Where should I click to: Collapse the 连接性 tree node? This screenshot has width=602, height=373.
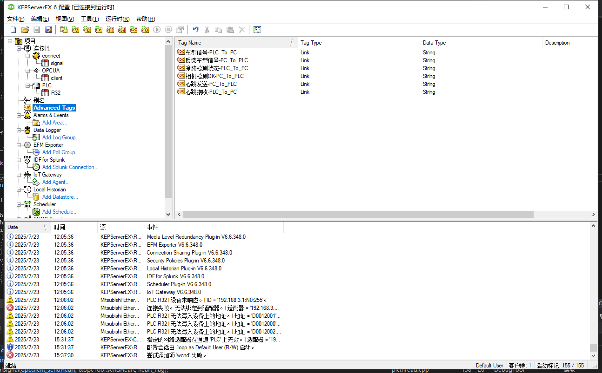(19, 48)
